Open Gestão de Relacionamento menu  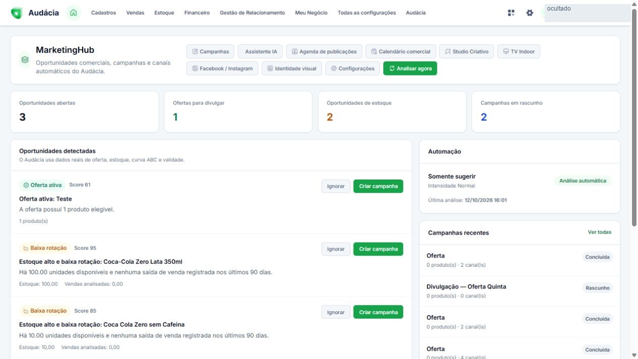pos(252,13)
